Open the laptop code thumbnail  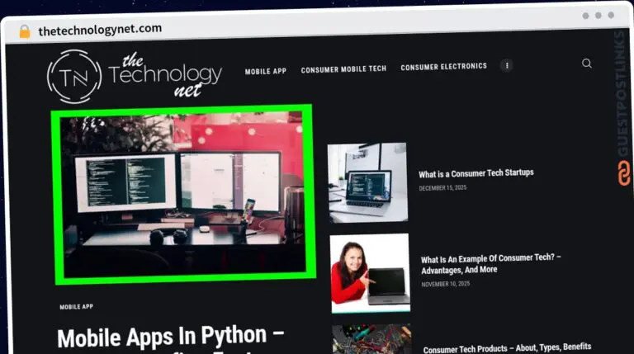367,182
